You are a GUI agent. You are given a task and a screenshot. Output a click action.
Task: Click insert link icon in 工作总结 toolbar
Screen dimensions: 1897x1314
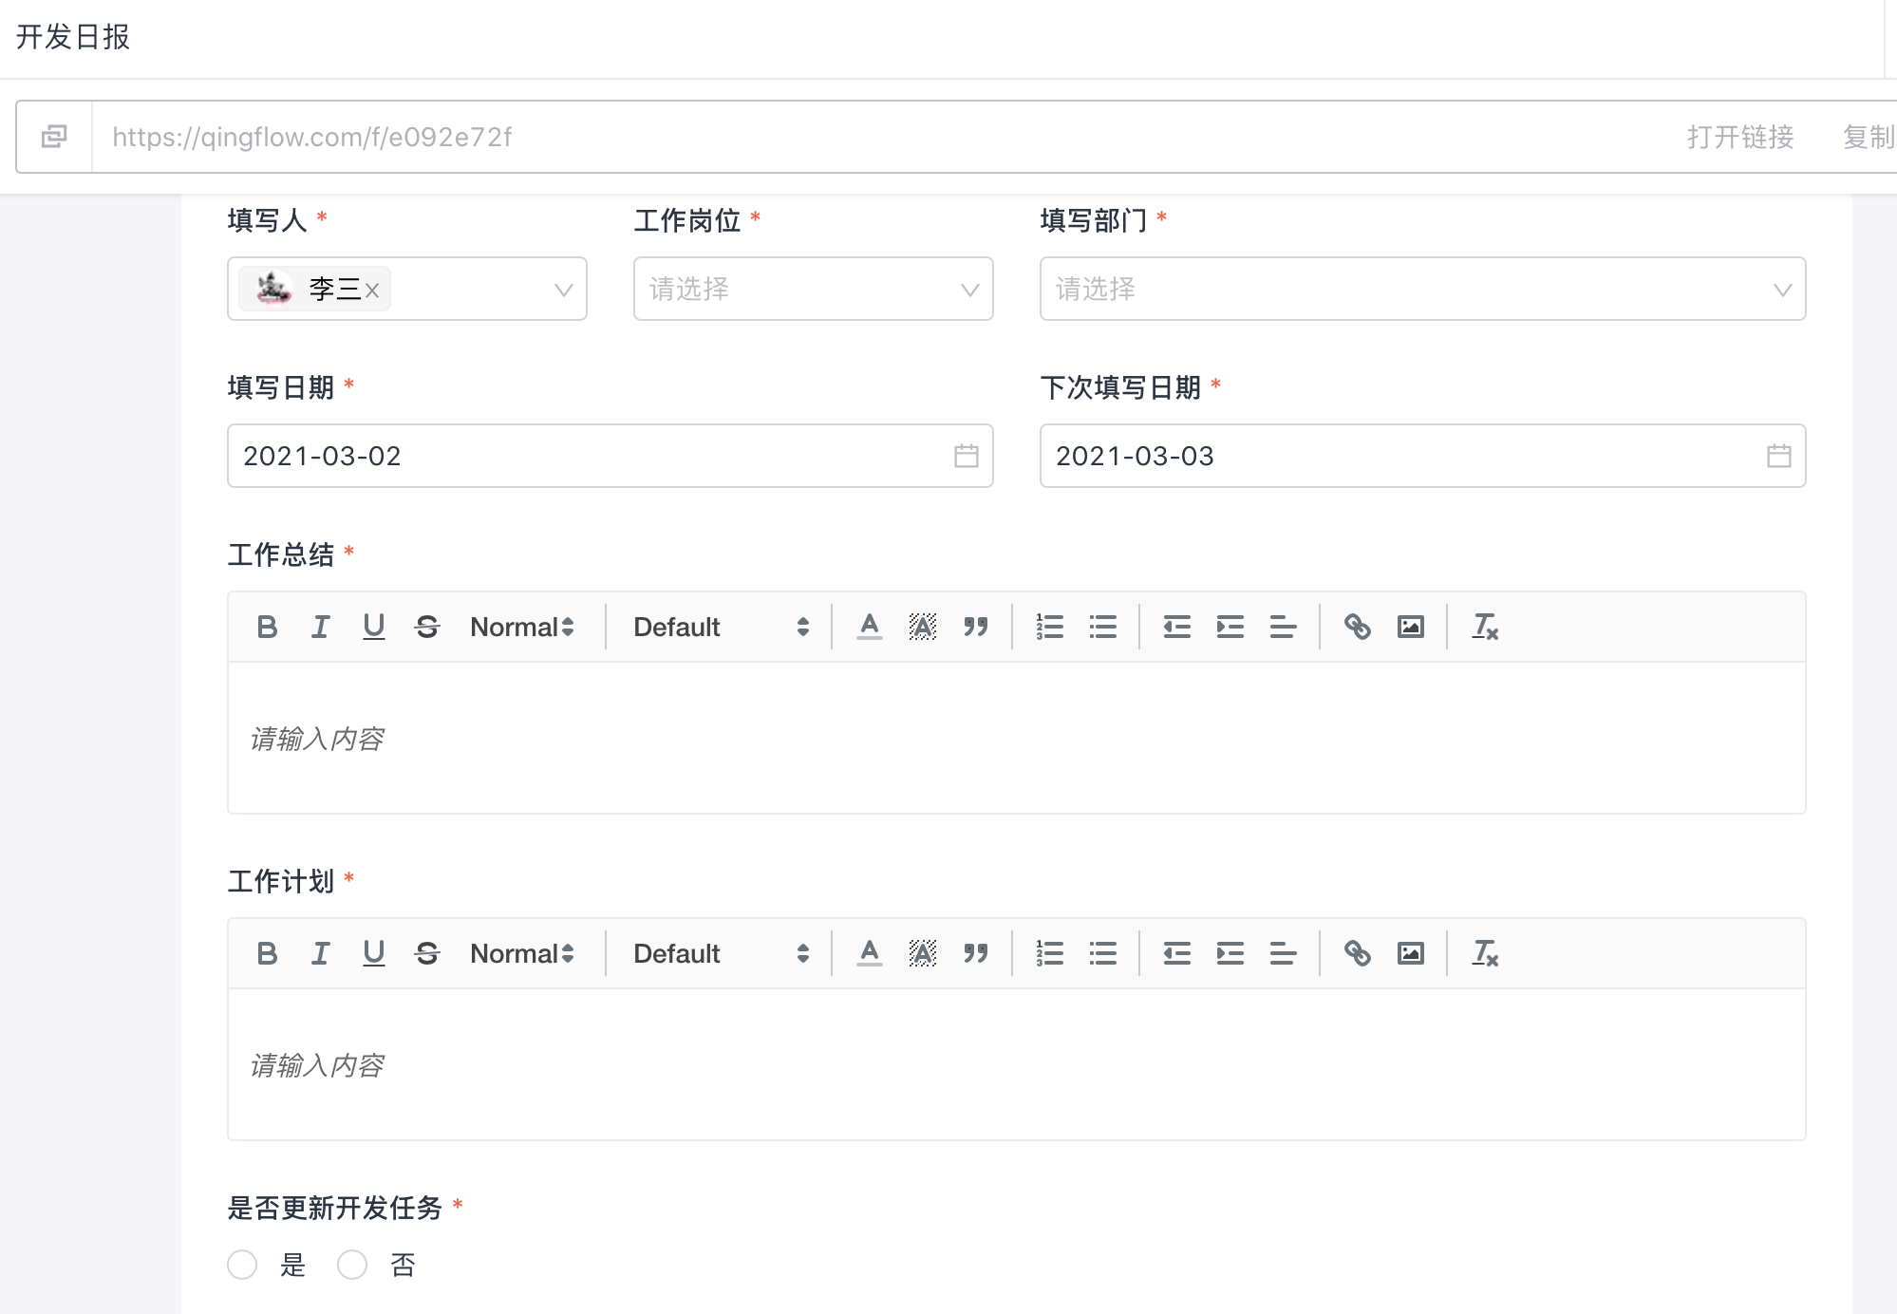click(x=1357, y=627)
